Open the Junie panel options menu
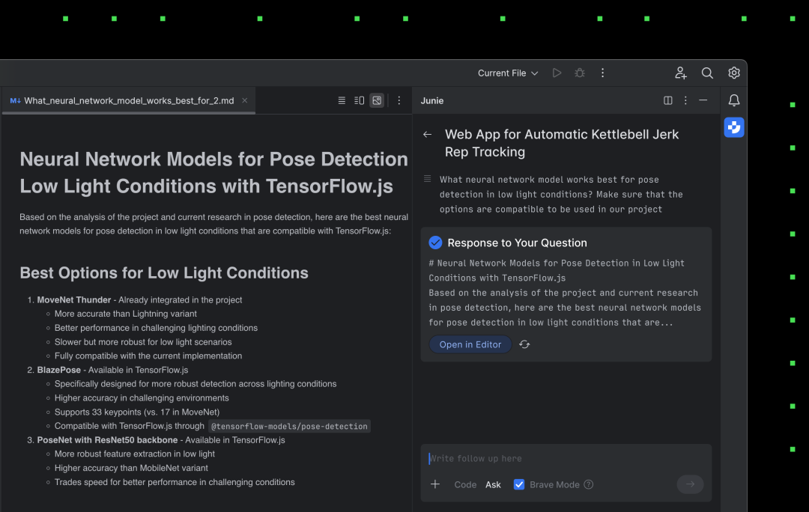 (685, 100)
